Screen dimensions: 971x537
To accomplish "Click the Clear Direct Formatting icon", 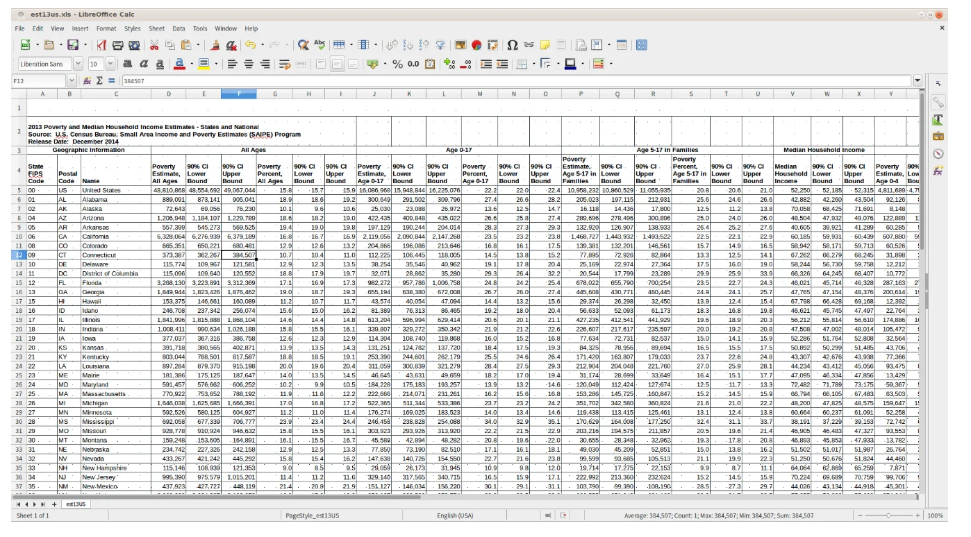I will (231, 45).
